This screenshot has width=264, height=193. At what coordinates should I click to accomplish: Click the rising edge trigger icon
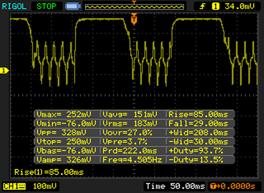click(202, 7)
